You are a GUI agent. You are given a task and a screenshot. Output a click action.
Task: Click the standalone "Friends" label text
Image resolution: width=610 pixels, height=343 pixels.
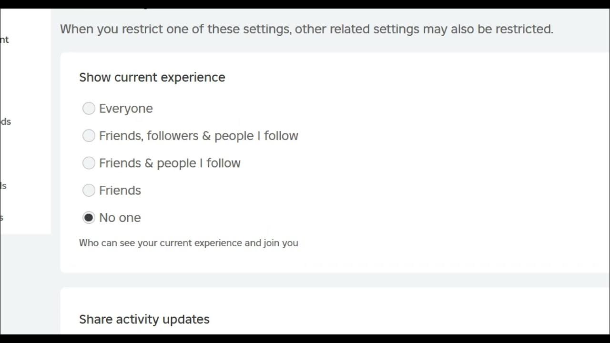coord(120,191)
